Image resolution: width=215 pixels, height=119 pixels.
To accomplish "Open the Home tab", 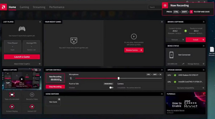I will (12, 7).
